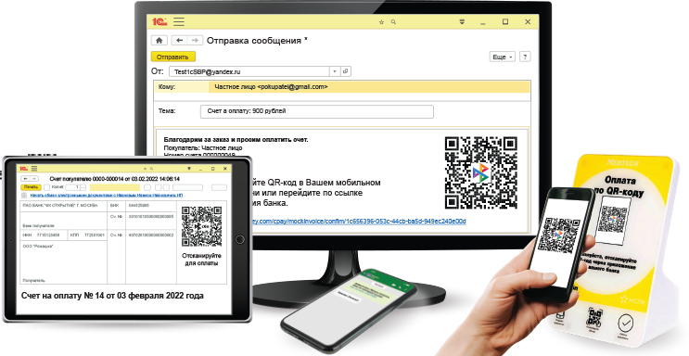Click the Печать button on tablet
Viewport: 689px width, 356px height.
[x=31, y=187]
